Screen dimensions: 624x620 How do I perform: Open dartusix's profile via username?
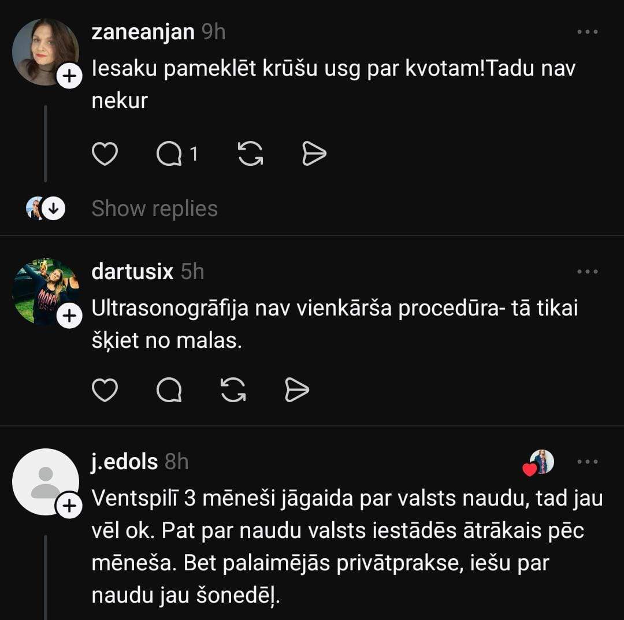[x=132, y=272]
